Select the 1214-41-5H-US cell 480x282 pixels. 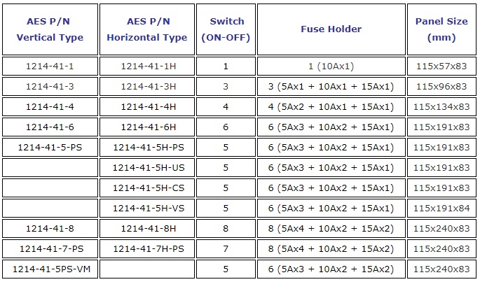pyautogui.click(x=149, y=168)
